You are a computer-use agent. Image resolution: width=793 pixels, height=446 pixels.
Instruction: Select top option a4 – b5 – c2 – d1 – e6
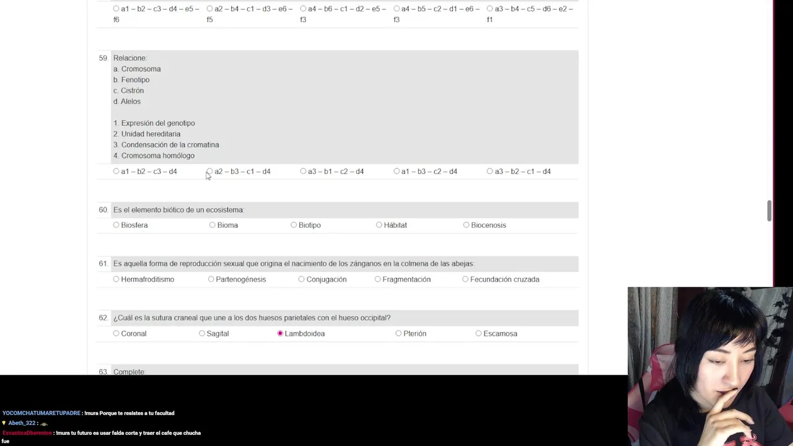click(396, 9)
